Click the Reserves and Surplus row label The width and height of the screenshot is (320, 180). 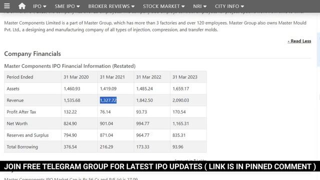(28, 135)
